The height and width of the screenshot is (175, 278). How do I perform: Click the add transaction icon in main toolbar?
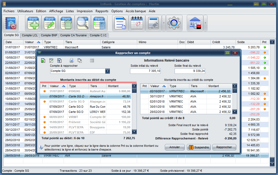[33, 23]
